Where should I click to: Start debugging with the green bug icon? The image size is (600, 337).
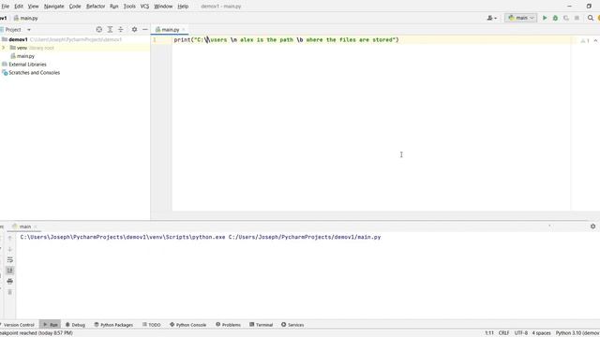[x=555, y=18]
